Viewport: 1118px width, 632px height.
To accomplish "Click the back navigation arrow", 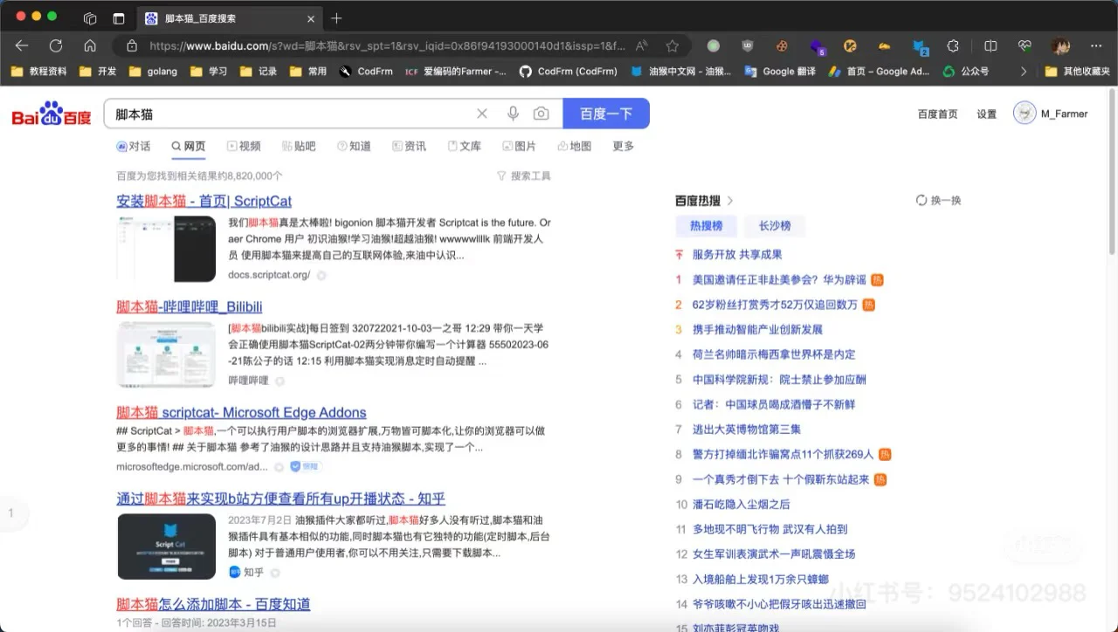I will pyautogui.click(x=21, y=45).
